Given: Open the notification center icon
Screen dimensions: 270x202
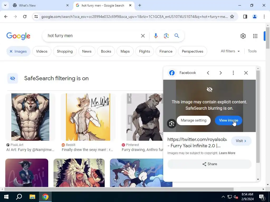Looking at the screenshot, I should (262, 197).
